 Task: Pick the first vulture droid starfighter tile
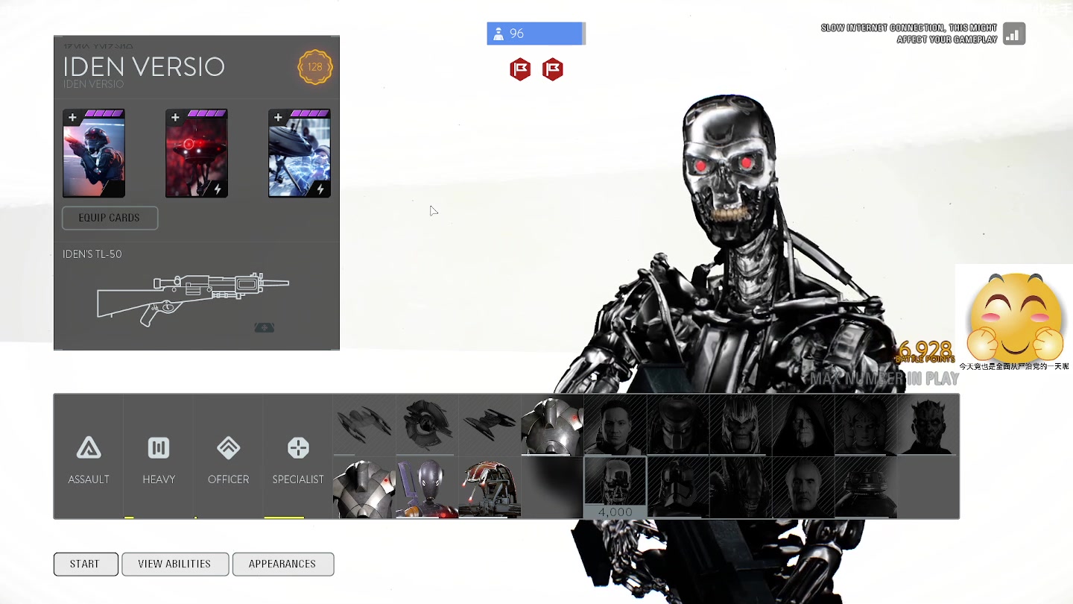tap(364, 425)
